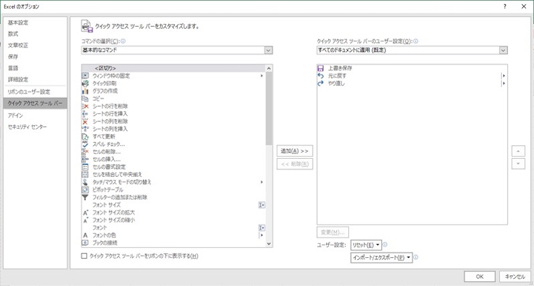Open the 文章校正 options category
This screenshot has width=534, height=286.
click(x=35, y=45)
